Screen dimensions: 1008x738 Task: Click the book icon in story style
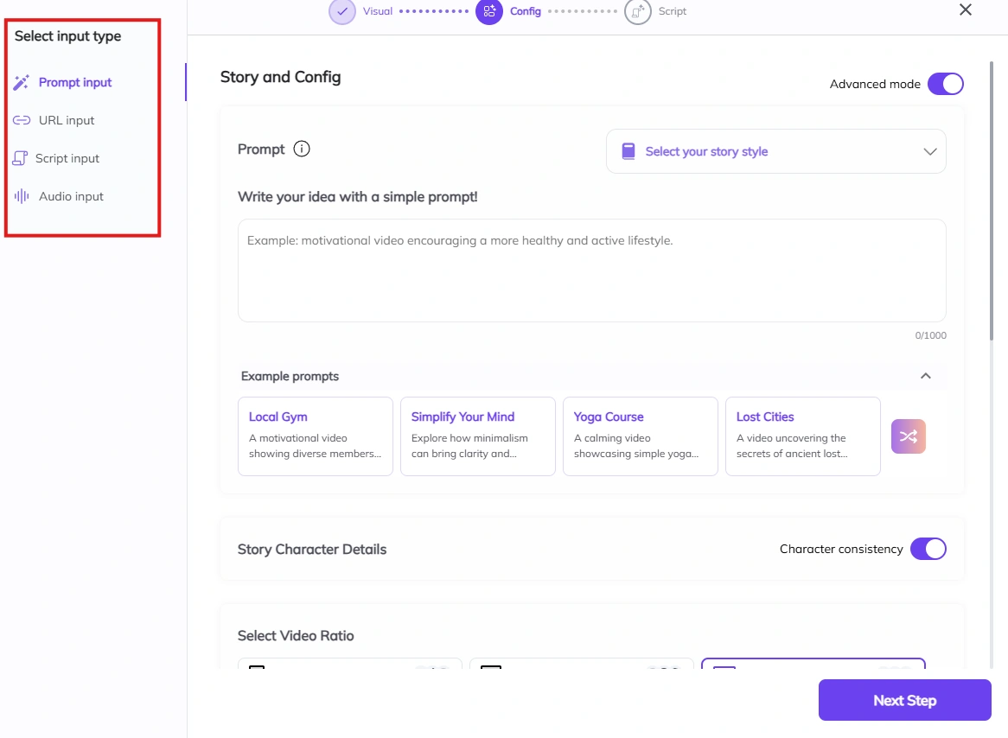[628, 151]
